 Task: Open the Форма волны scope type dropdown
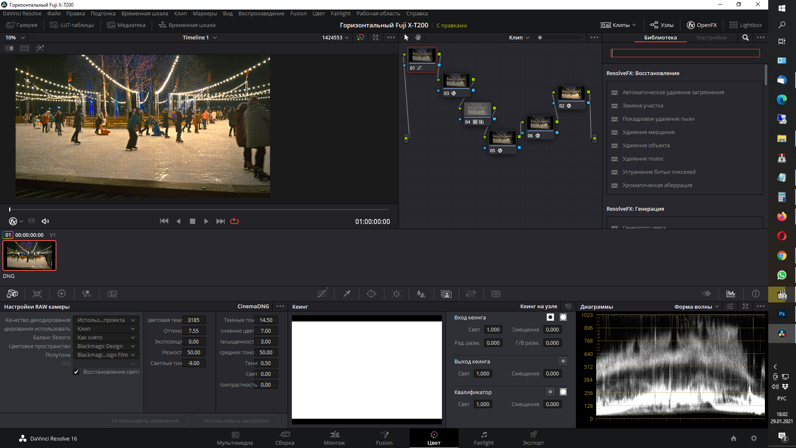[696, 307]
